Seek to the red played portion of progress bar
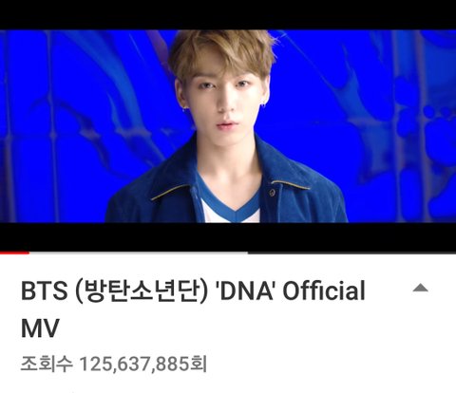This screenshot has width=456, height=393. point(14,253)
